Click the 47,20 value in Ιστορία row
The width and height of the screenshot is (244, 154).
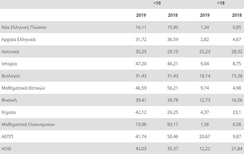coord(141,64)
